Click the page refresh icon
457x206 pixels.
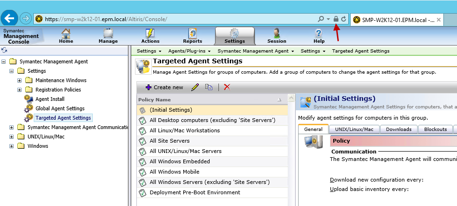(x=344, y=19)
